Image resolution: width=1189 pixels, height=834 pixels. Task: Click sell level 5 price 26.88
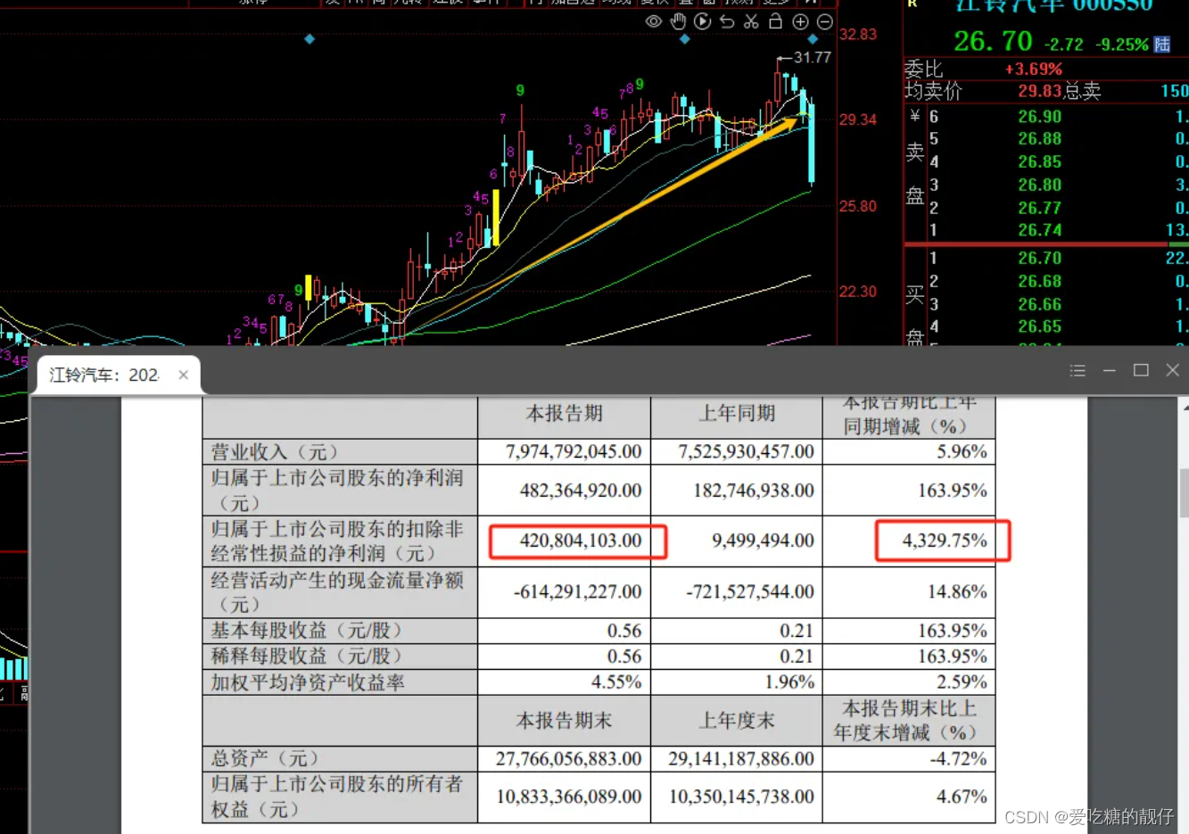click(1040, 139)
